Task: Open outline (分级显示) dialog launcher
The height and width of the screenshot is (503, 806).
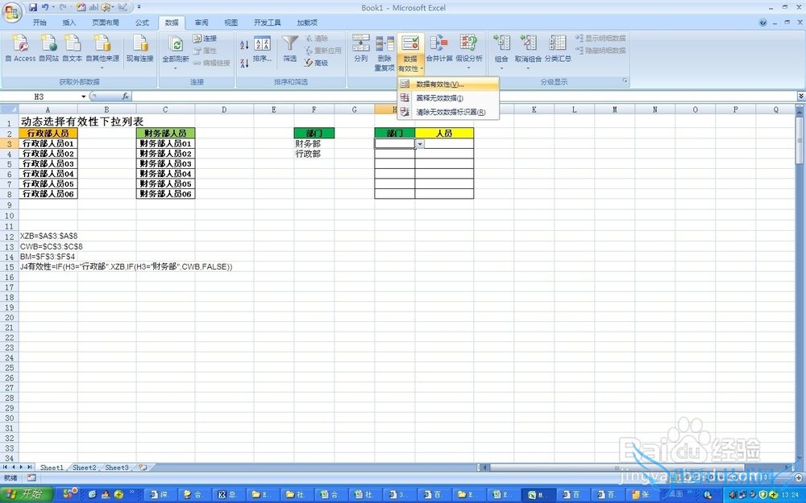Action: [x=625, y=81]
